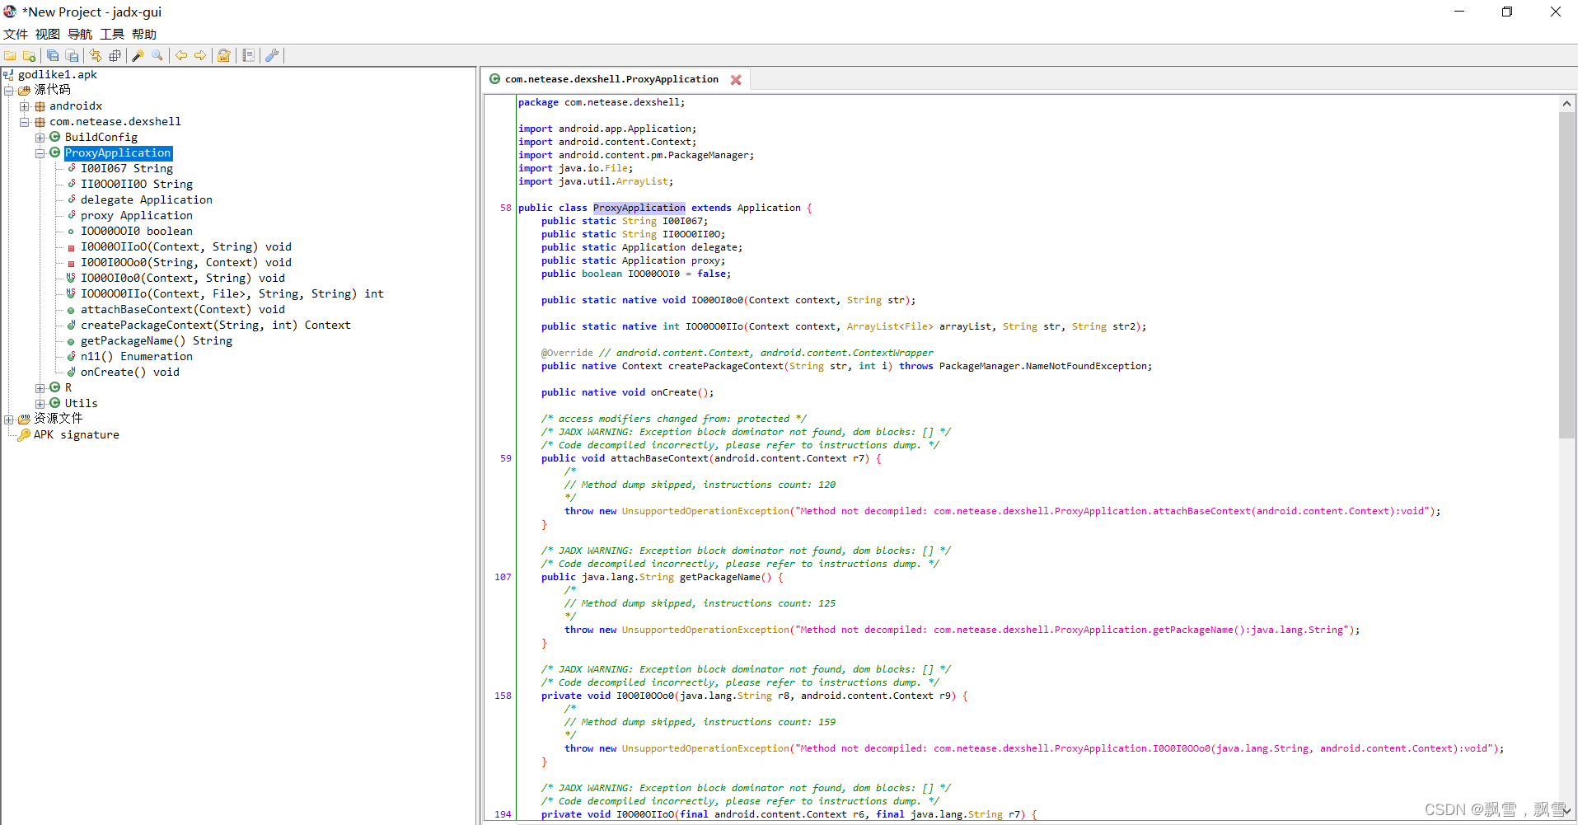Open the 帮助 menu
Image resolution: width=1578 pixels, height=825 pixels.
[144, 34]
